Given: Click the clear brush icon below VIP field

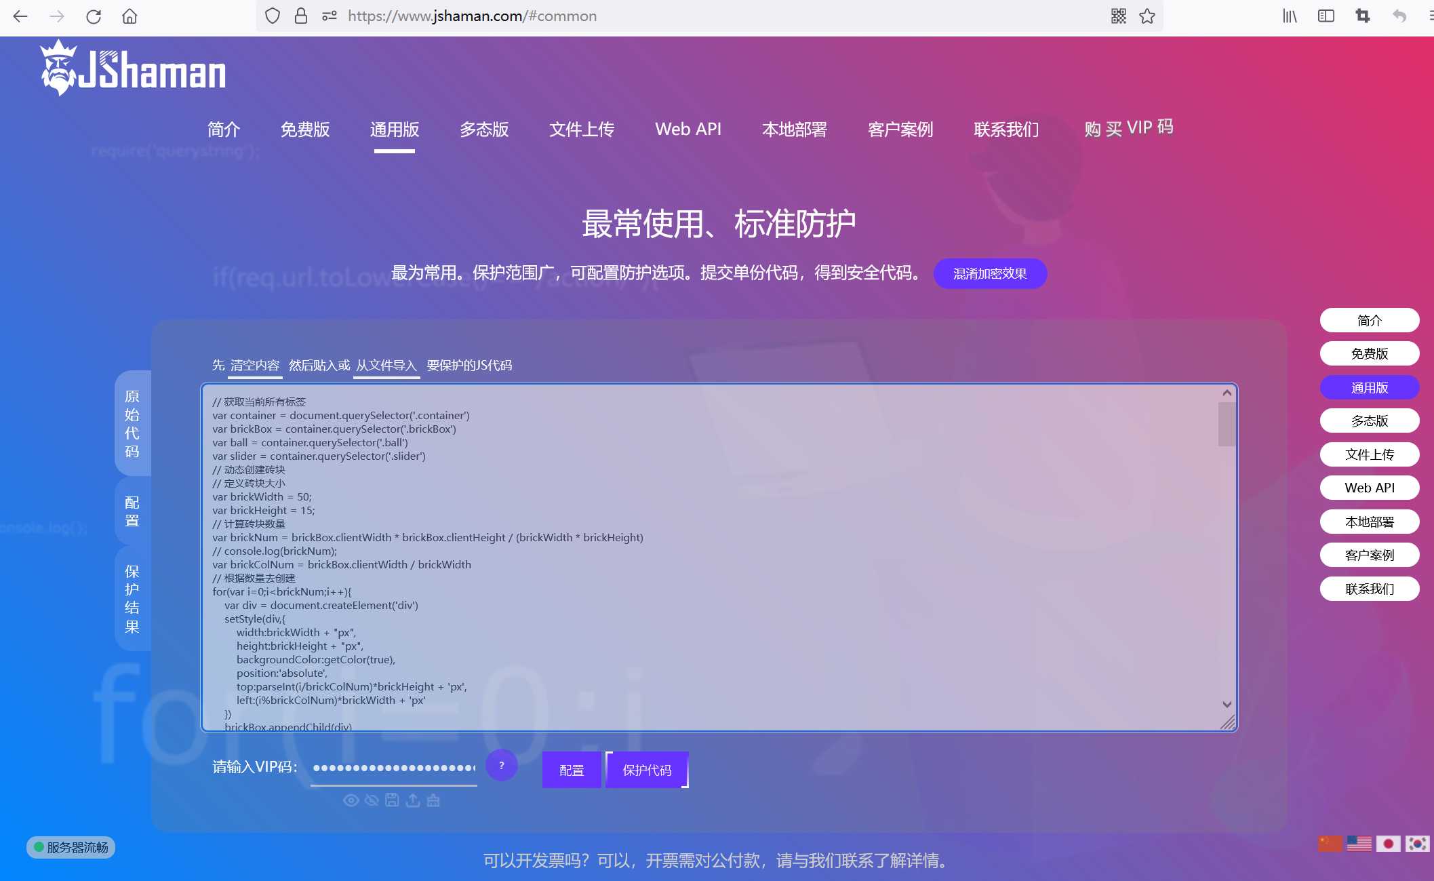Looking at the screenshot, I should click(433, 800).
